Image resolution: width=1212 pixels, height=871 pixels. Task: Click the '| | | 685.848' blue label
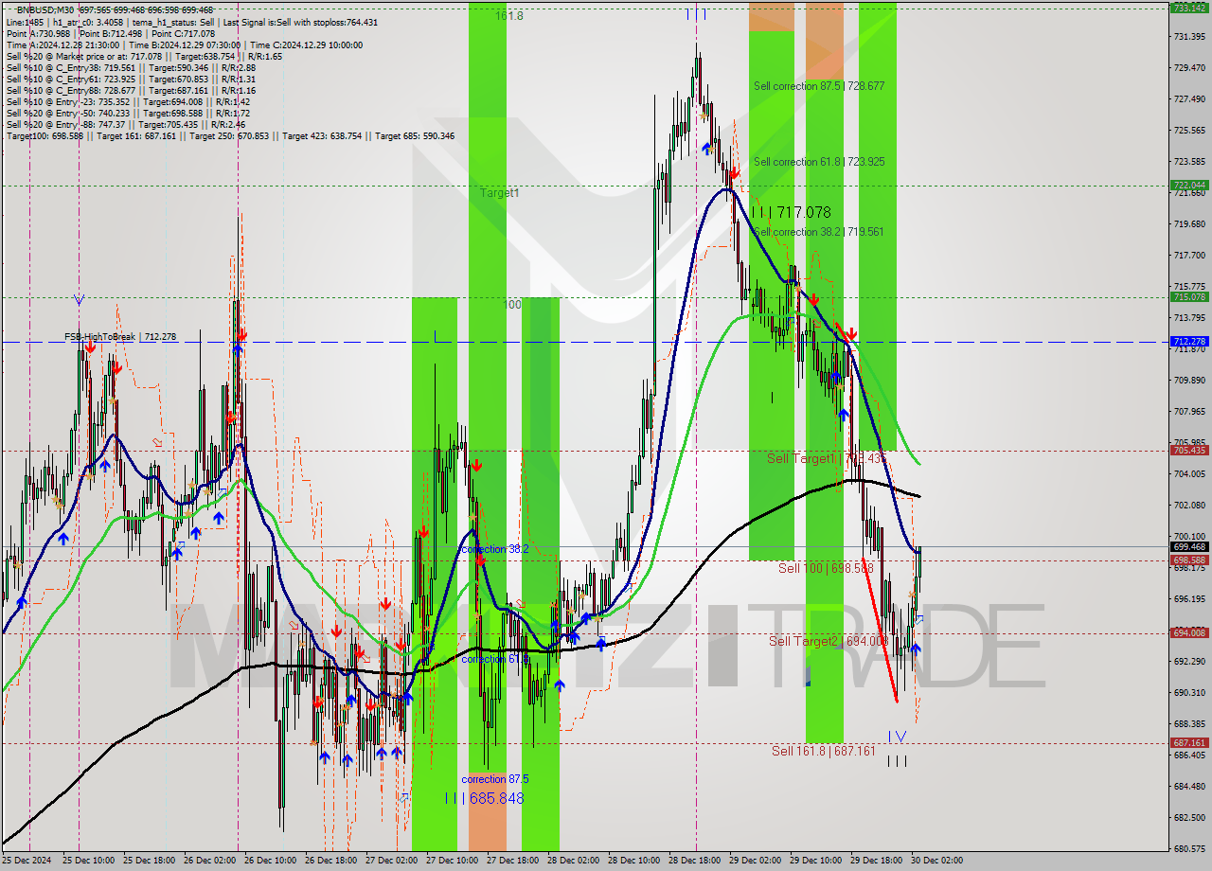tap(484, 798)
